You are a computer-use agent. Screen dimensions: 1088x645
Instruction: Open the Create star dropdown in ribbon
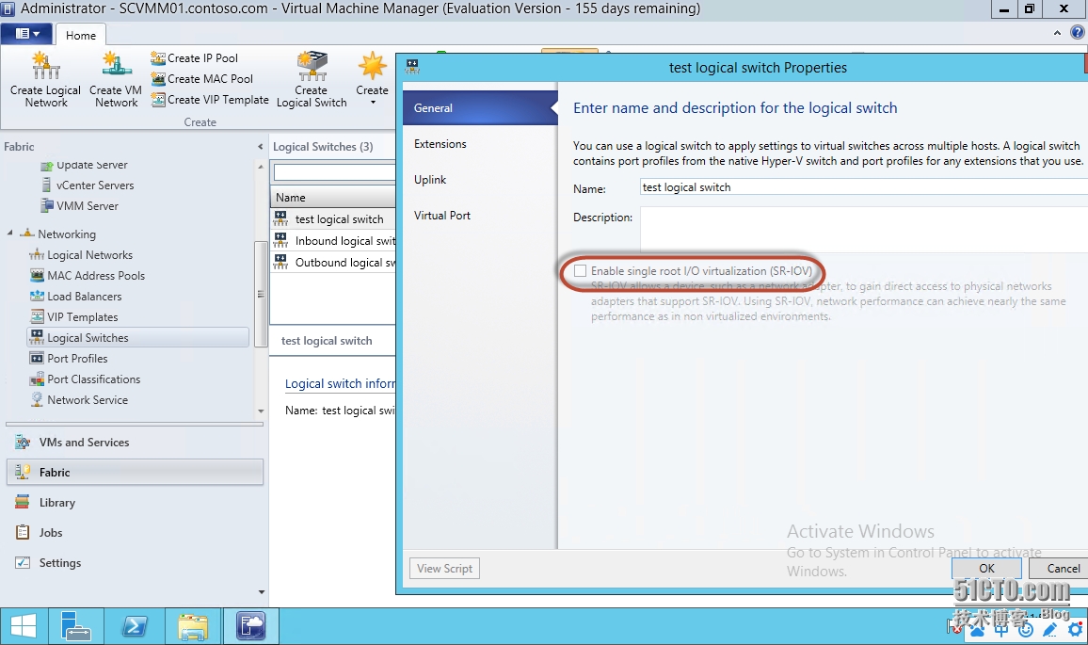[372, 78]
